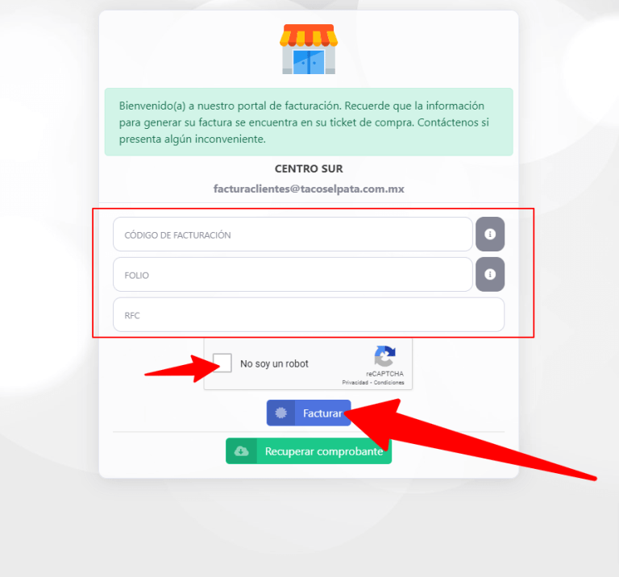
Task: Select the CENTRO SUR heading
Action: (309, 169)
